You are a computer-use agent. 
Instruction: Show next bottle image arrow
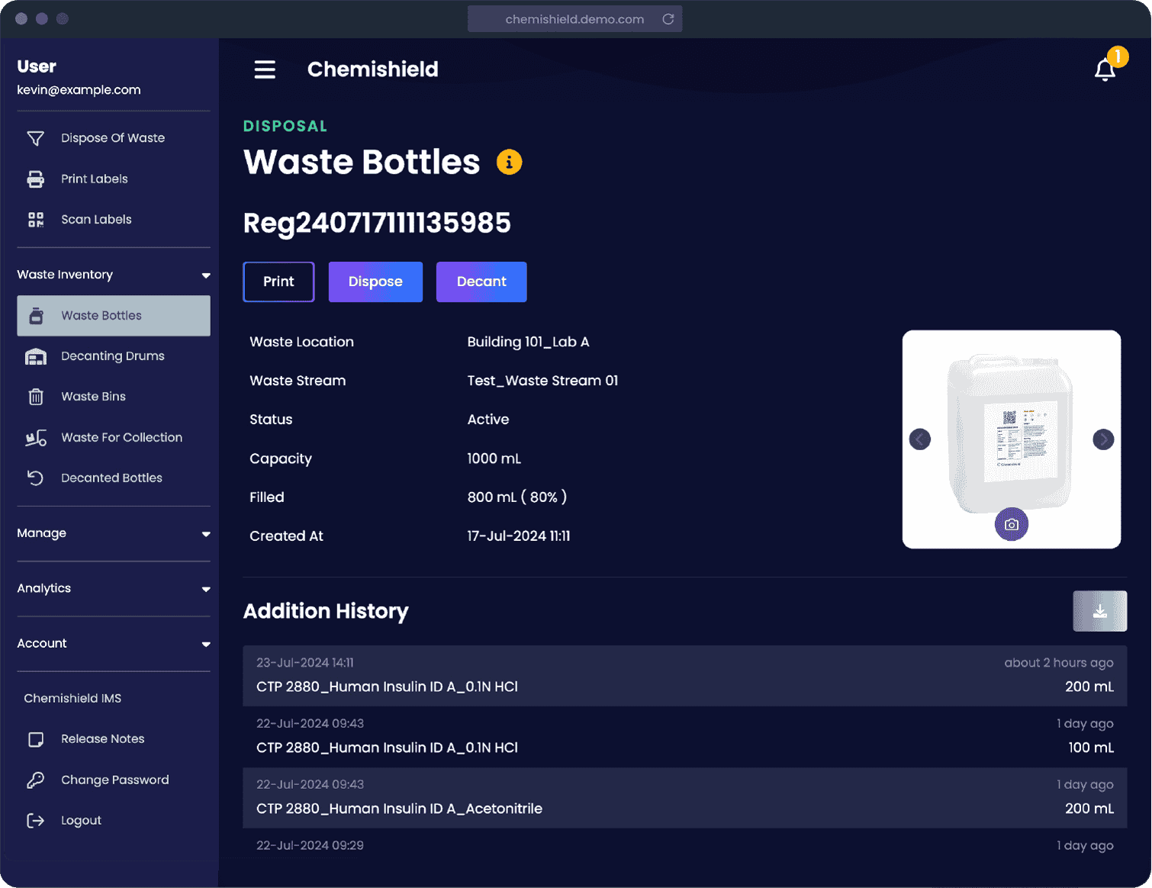pos(1103,439)
